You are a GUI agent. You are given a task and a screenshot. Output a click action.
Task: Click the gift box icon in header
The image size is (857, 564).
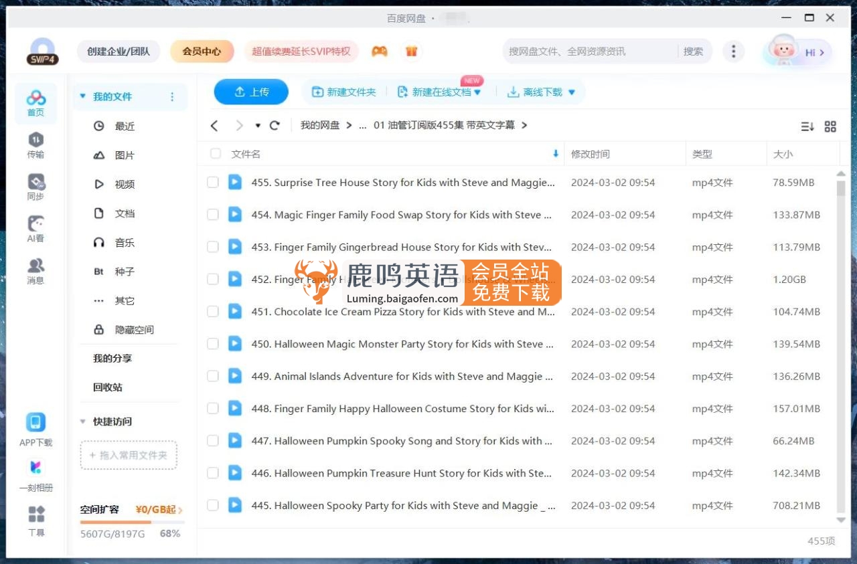coord(411,52)
